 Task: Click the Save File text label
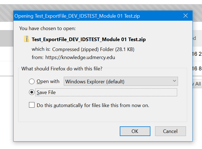pos(46,92)
